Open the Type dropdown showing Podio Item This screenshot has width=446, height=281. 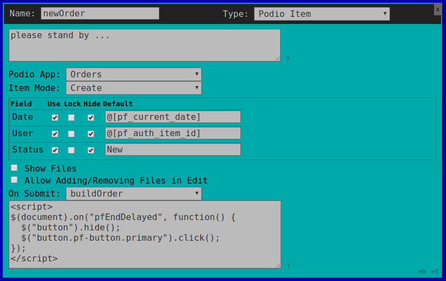tap(321, 14)
